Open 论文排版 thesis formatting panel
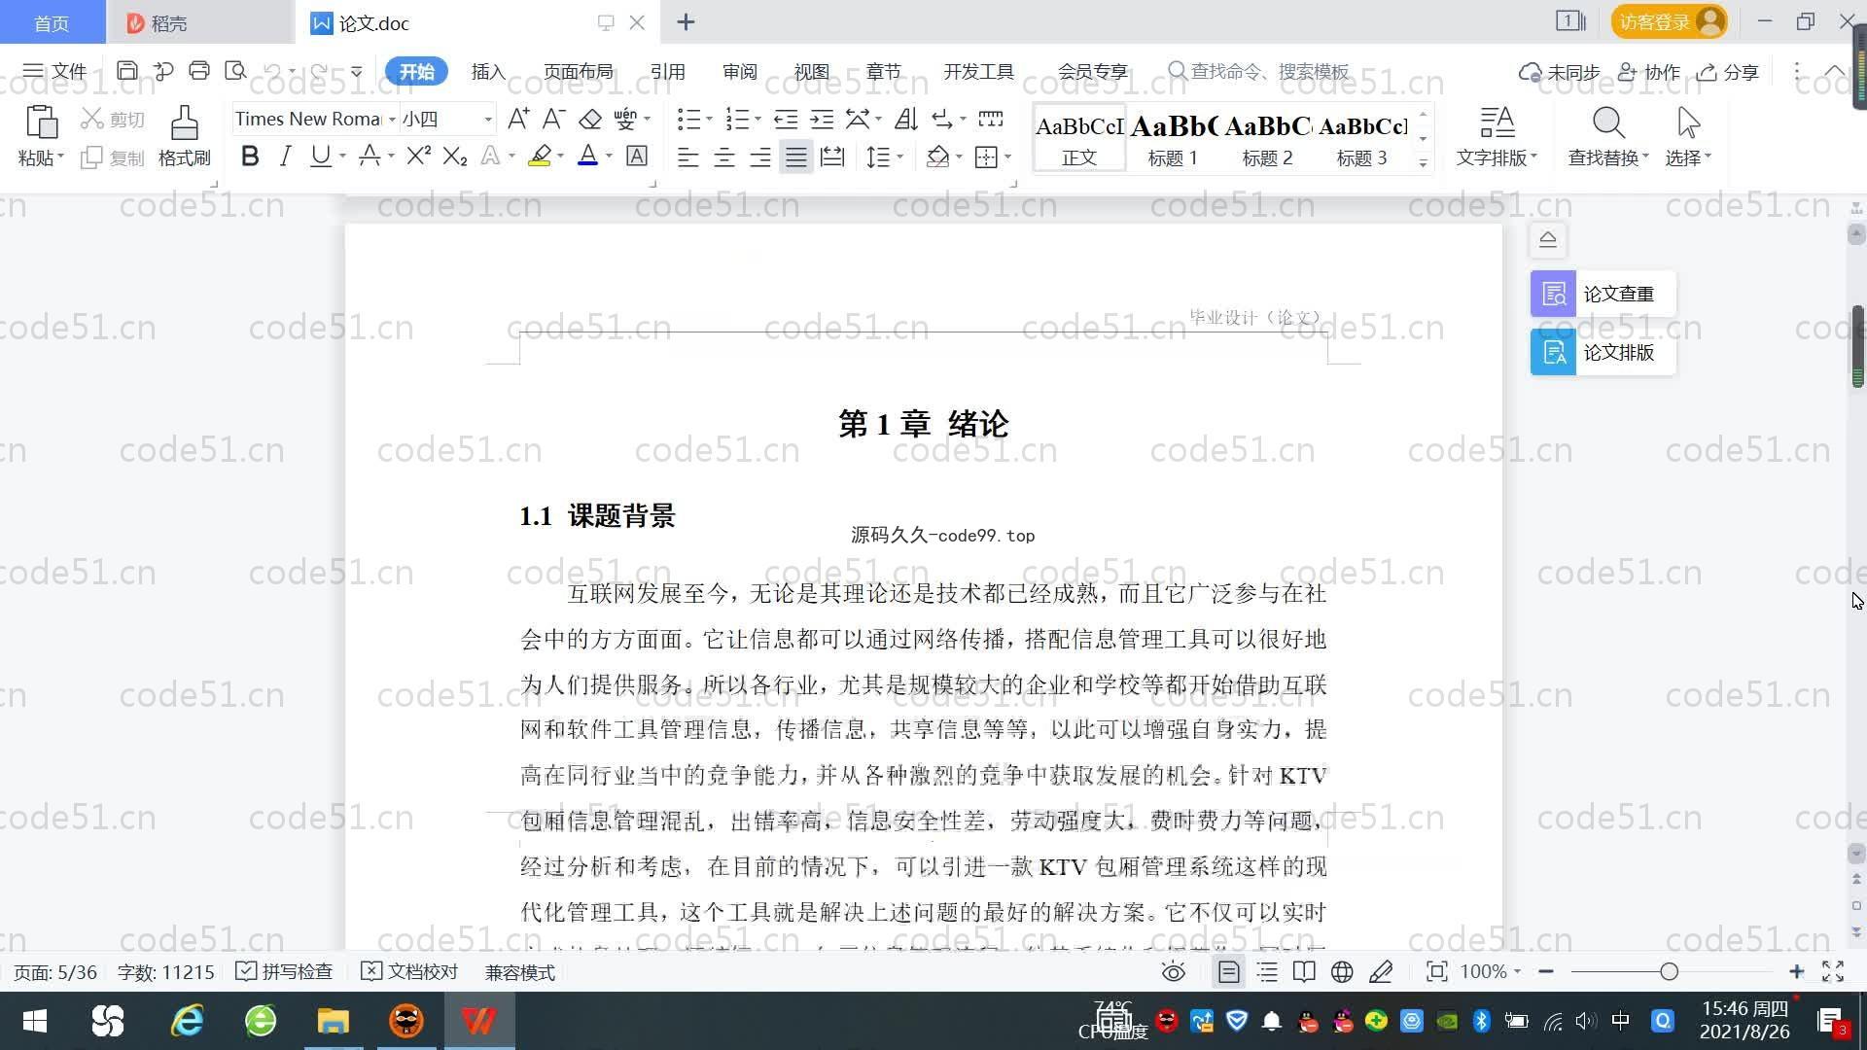1867x1050 pixels. coord(1603,352)
